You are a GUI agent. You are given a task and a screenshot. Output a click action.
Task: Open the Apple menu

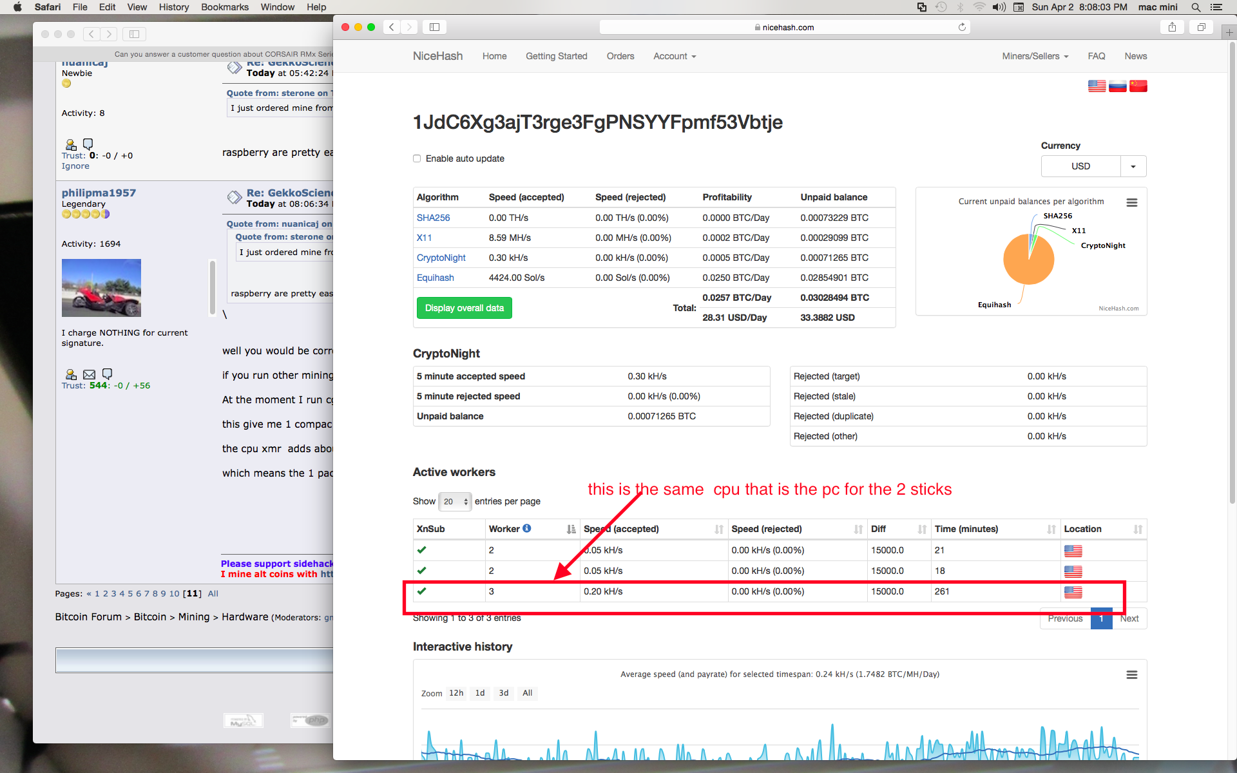click(17, 7)
